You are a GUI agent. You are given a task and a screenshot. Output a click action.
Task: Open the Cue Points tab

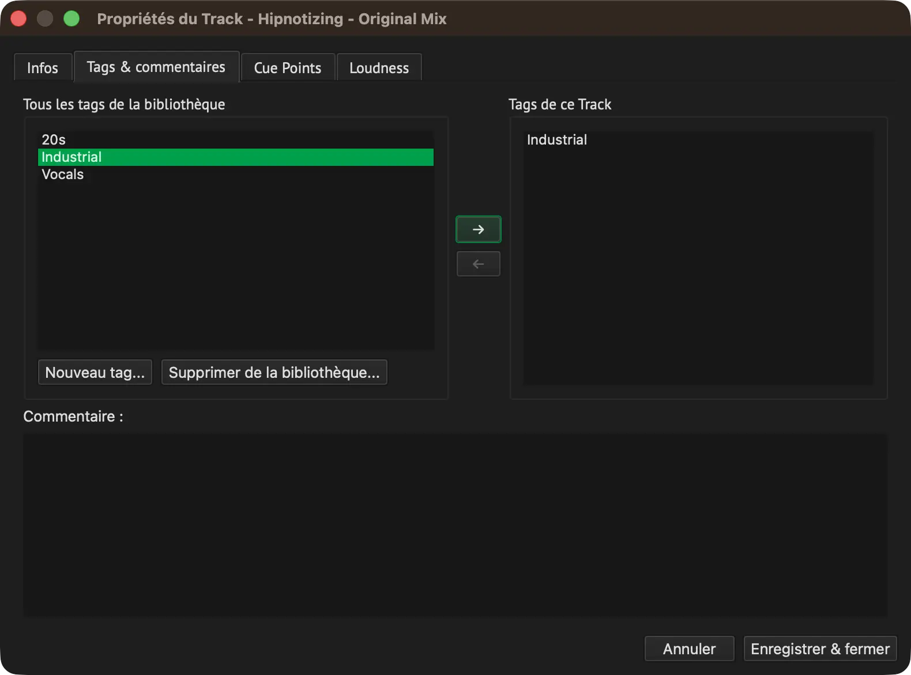point(287,67)
